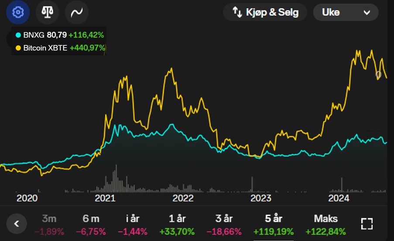The height and width of the screenshot is (241, 394).
Task: Open the indicators squiggle-line icon
Action: coord(77,12)
